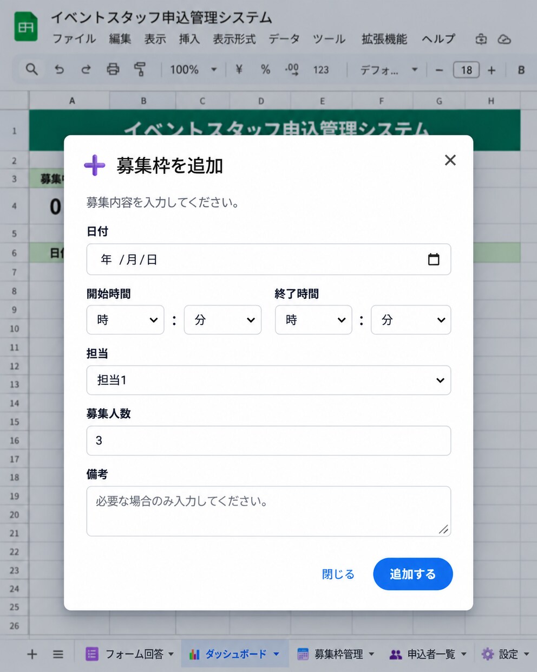
Task: Open the calendar picker in 日付 field
Action: click(x=434, y=259)
